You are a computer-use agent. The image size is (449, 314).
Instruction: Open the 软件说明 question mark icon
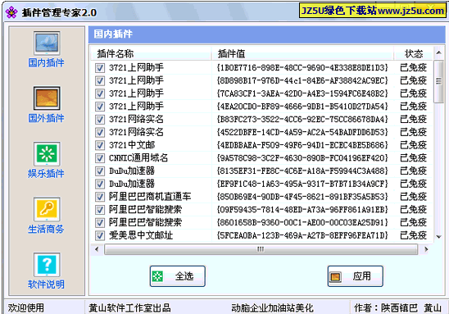(x=47, y=265)
